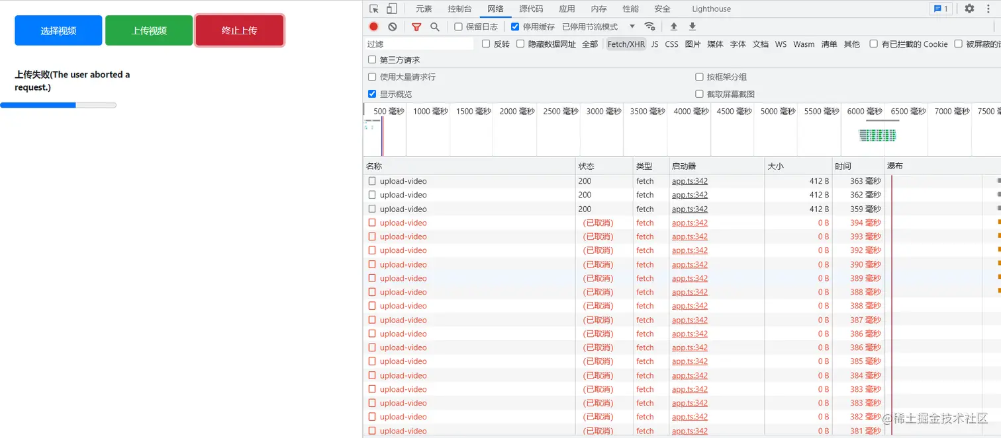Clear the network requests list
Screen dimensions: 1001x438
click(393, 26)
